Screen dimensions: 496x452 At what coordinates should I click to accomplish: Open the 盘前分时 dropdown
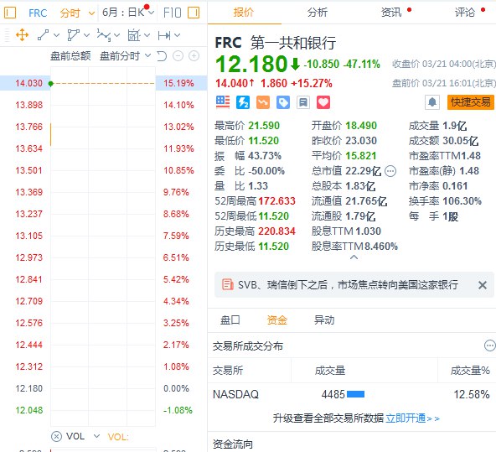coord(125,56)
